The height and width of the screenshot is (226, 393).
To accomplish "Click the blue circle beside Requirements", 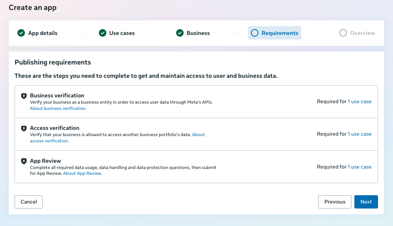I will coord(254,33).
